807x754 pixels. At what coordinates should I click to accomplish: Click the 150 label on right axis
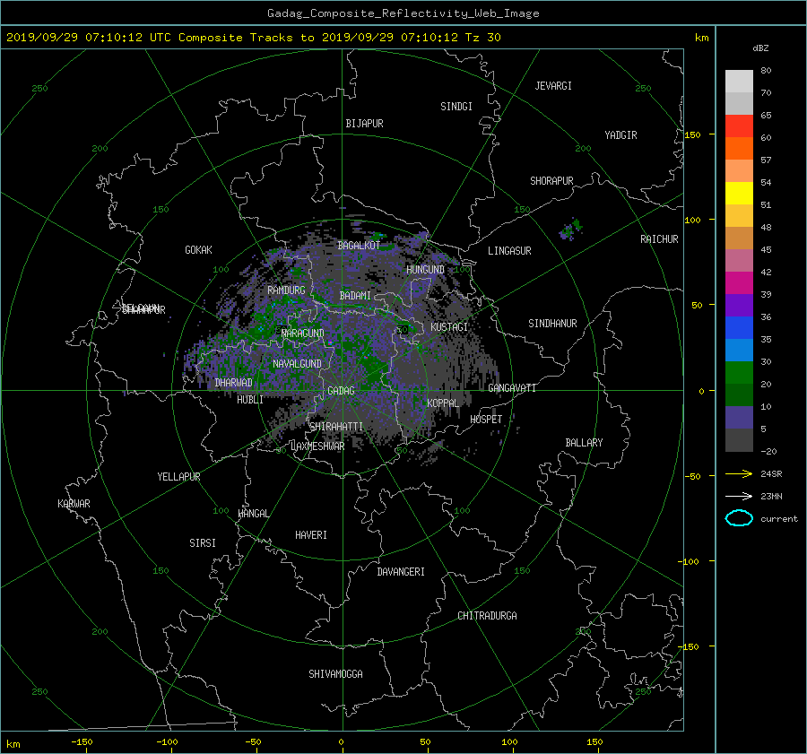pos(692,134)
